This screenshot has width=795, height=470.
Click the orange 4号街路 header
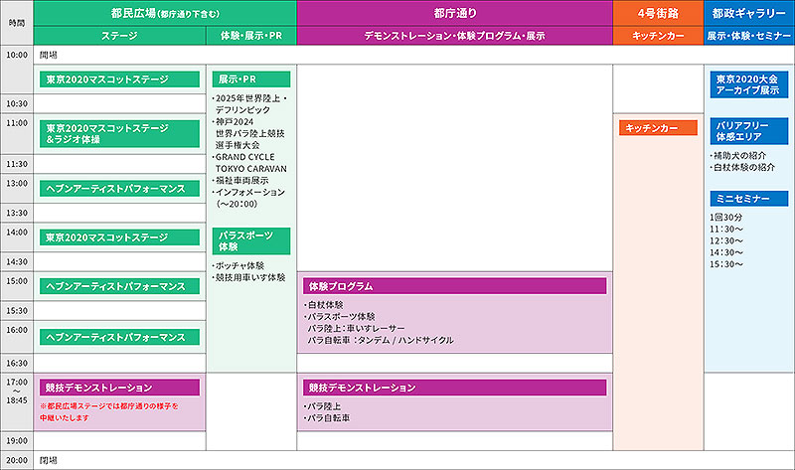(x=658, y=13)
